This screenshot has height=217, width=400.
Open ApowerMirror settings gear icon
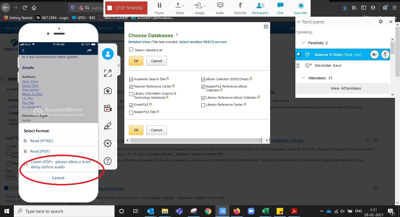108,143
